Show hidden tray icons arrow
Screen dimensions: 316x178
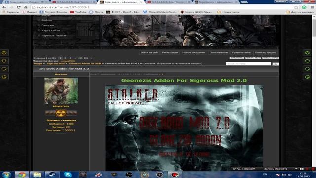coord(272,175)
